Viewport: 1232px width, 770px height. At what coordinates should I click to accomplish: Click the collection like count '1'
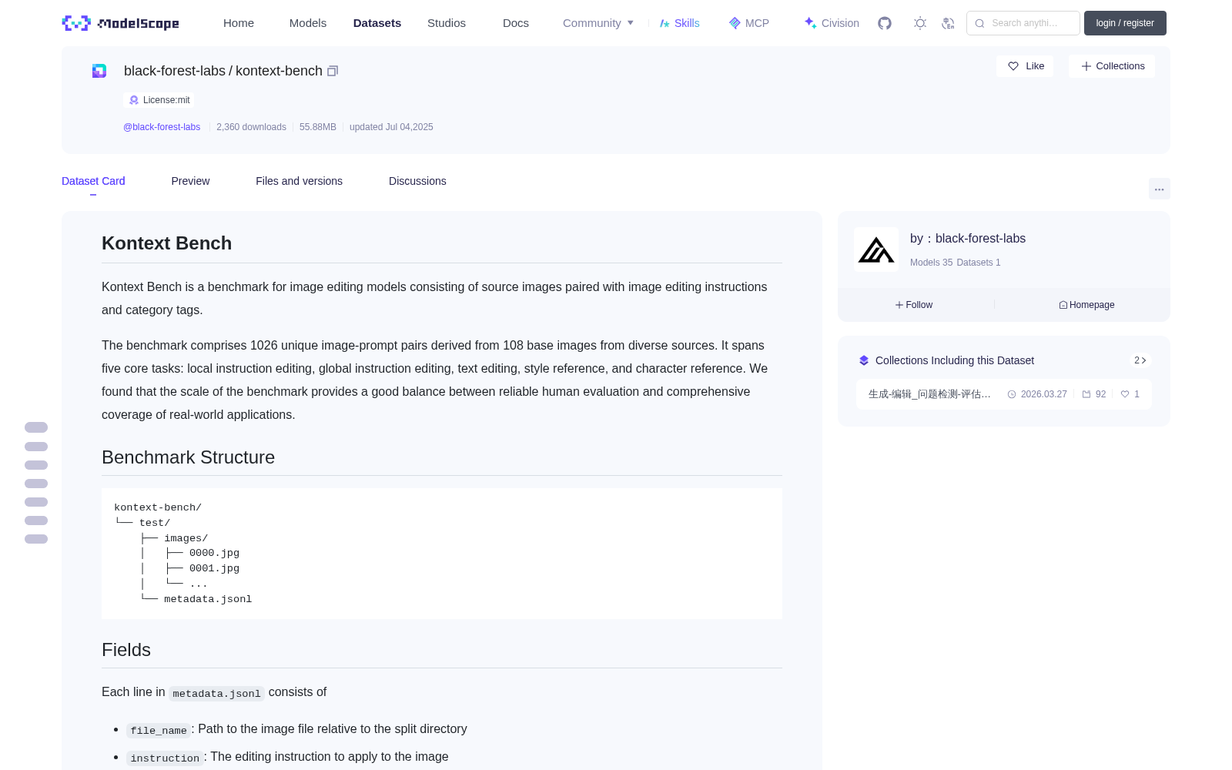coord(1130,394)
